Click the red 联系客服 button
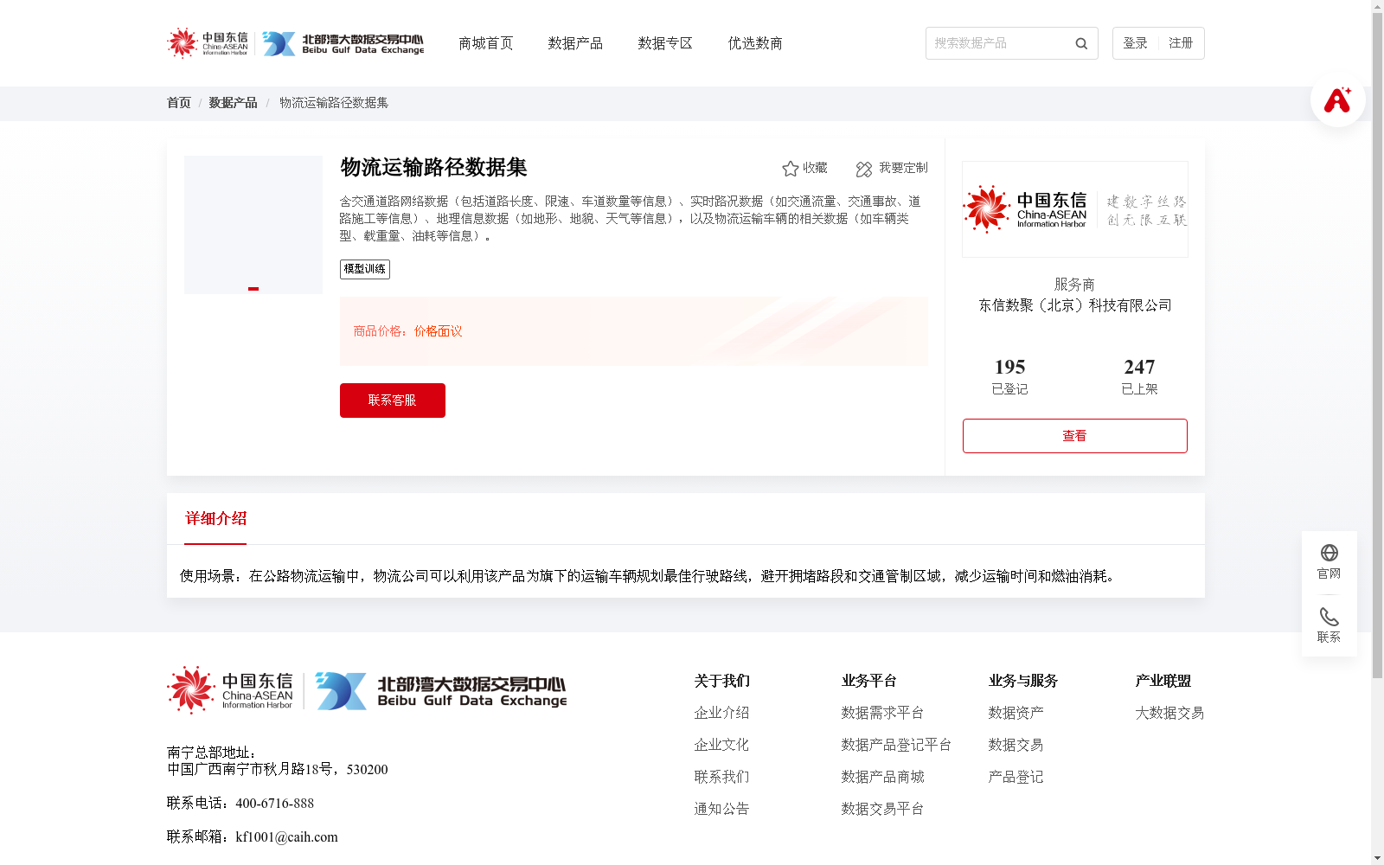The image size is (1384, 865). pyautogui.click(x=393, y=400)
